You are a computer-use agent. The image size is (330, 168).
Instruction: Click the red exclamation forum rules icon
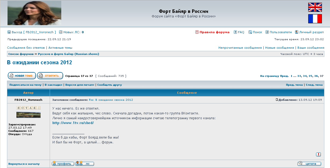tap(197, 32)
